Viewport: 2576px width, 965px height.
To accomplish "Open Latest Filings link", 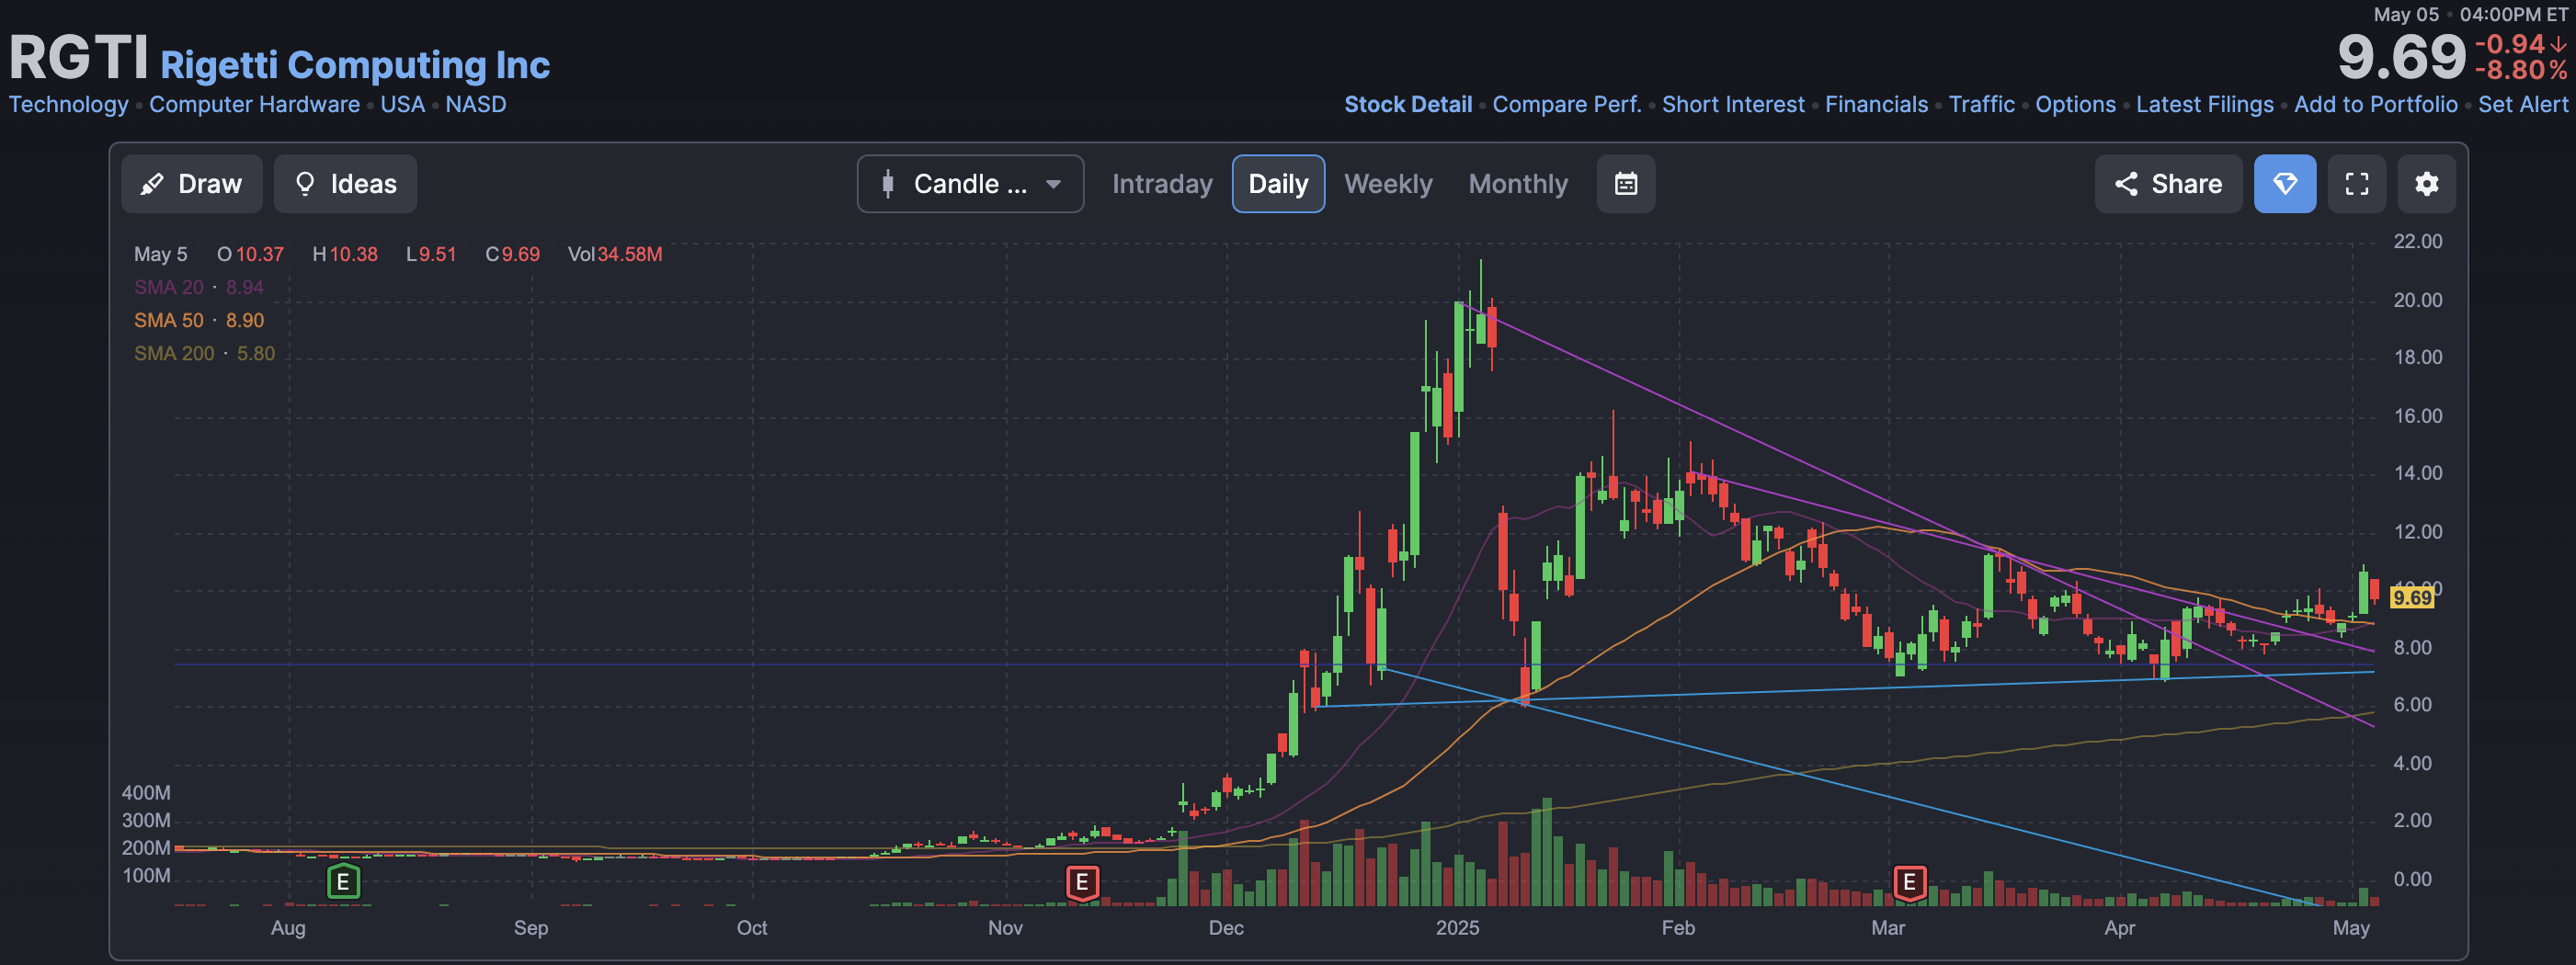I will 2204,104.
